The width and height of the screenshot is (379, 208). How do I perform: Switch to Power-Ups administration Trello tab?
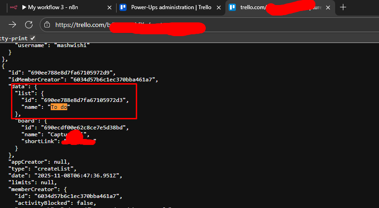tap(171, 7)
